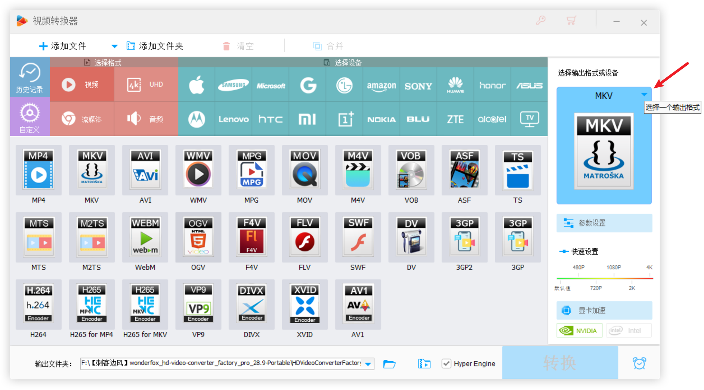This screenshot has height=390, width=704.
Task: Open the 音频 audio category
Action: 146,119
